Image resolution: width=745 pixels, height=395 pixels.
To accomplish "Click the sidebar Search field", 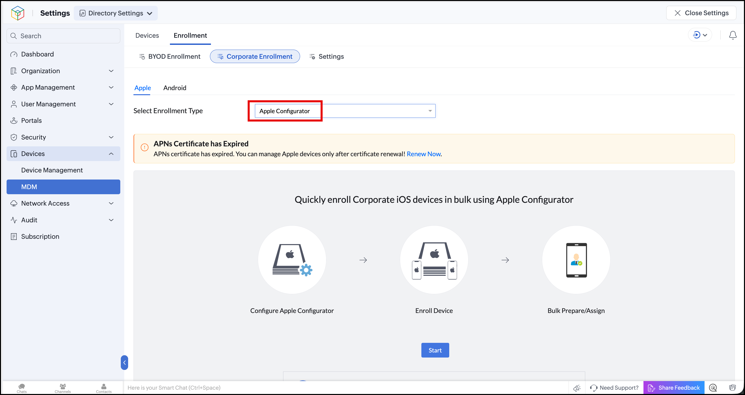I will coord(63,36).
